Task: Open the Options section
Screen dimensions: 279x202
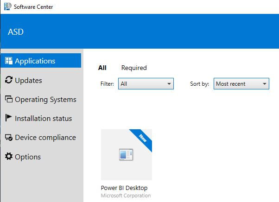Action: pyautogui.click(x=28, y=157)
